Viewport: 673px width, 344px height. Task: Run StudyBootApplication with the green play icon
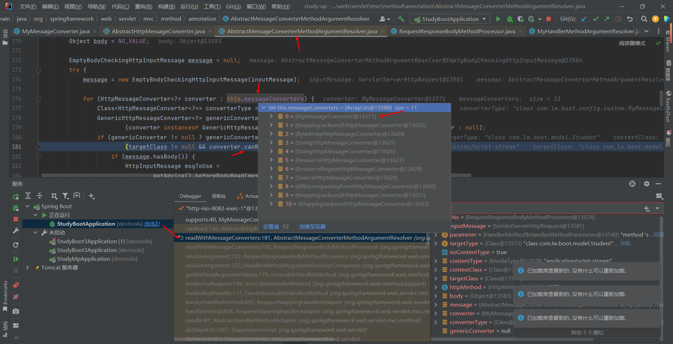coord(498,19)
